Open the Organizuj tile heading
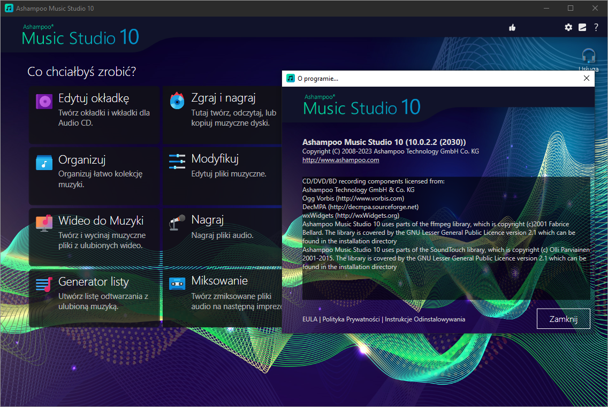 [x=82, y=160]
